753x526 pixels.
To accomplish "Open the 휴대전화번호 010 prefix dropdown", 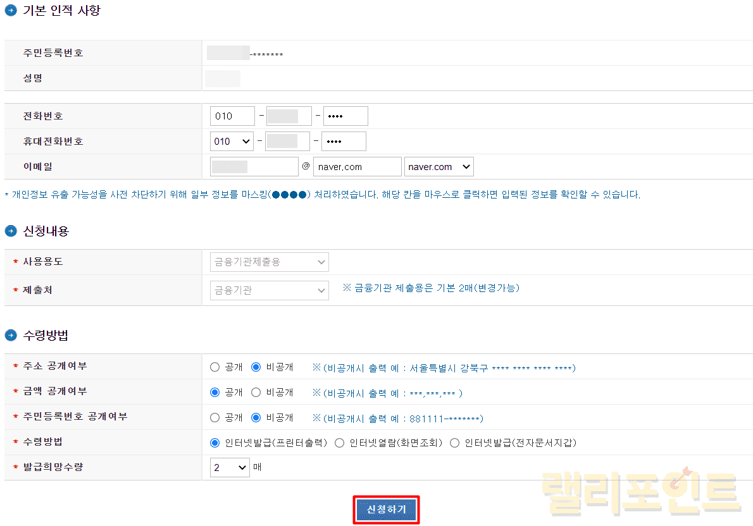I will coord(232,142).
